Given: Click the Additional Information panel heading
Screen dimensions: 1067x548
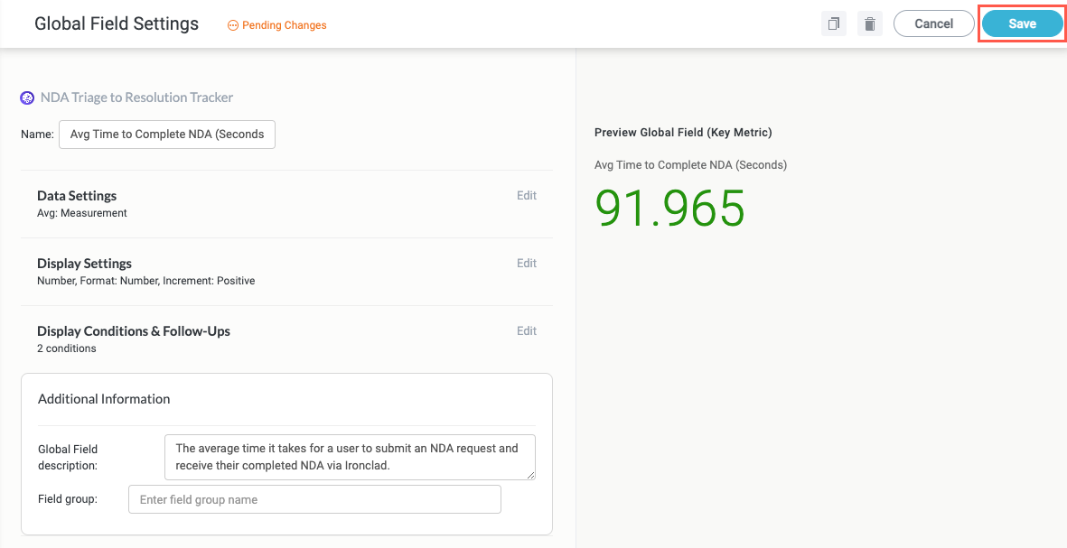Looking at the screenshot, I should 104,399.
